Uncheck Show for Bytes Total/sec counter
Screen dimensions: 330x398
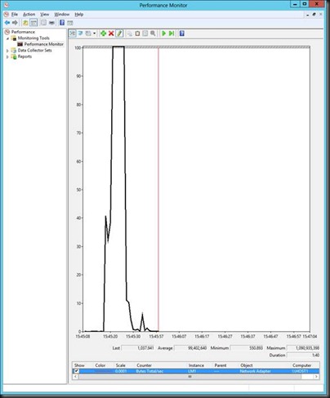(x=76, y=371)
